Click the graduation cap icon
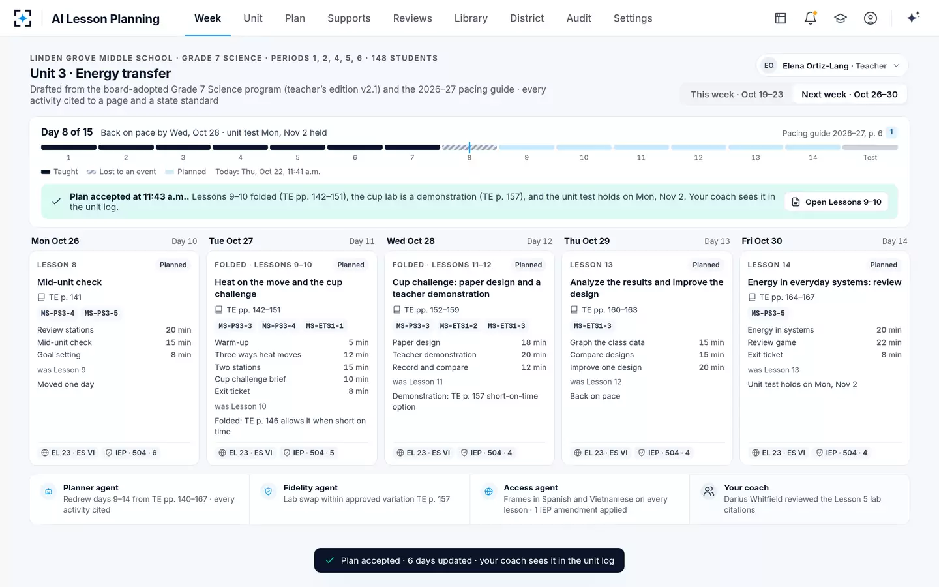 (841, 18)
